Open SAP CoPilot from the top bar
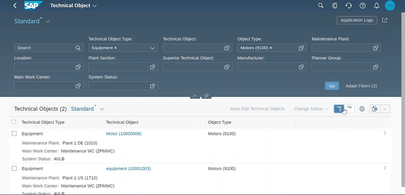 tap(334, 5)
